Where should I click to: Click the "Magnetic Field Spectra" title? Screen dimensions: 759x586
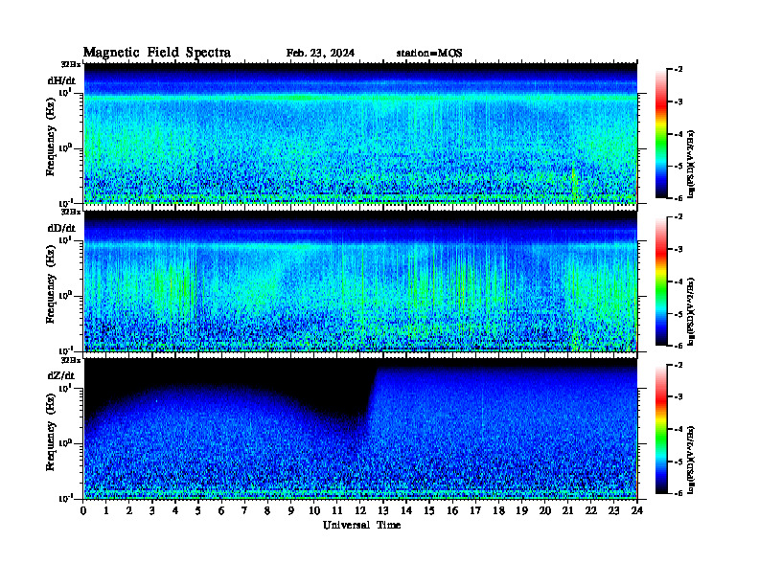(157, 53)
